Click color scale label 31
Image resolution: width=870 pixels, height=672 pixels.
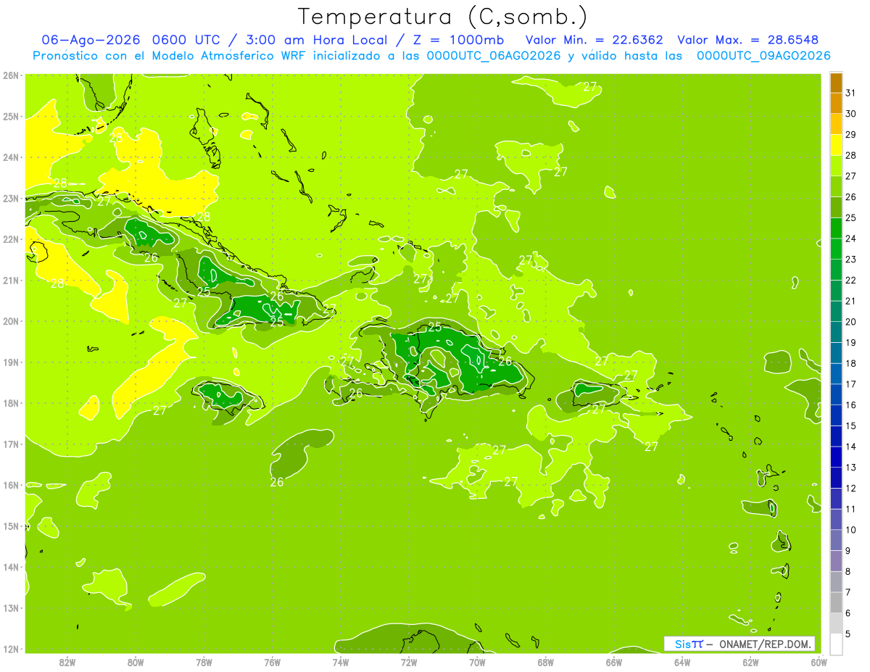(850, 93)
